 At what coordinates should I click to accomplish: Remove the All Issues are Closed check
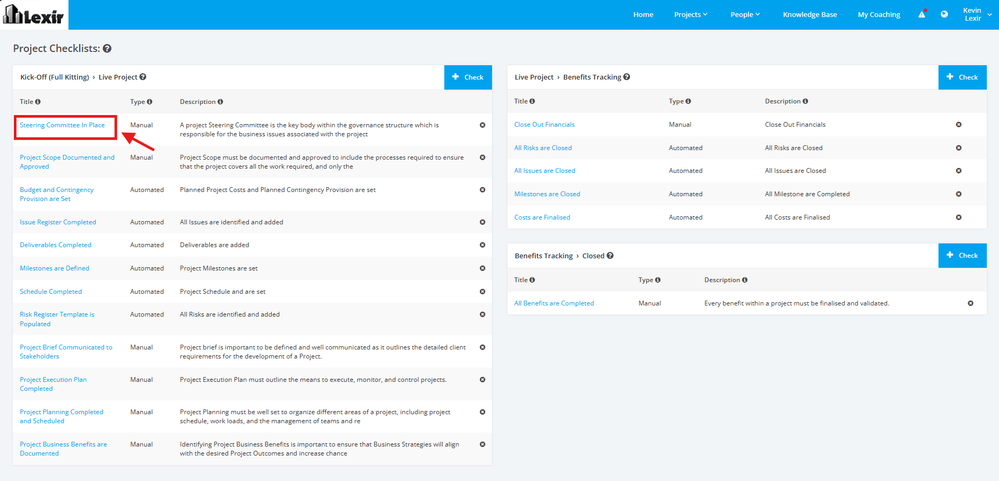(x=959, y=171)
